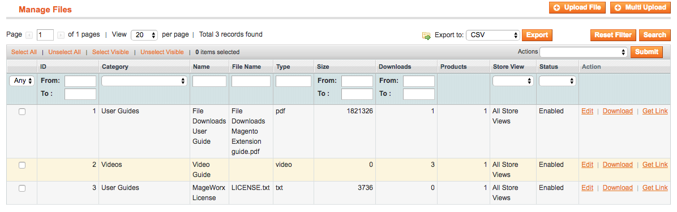The height and width of the screenshot is (212, 677).
Task: Get Link for MageWorx License
Action: pyautogui.click(x=655, y=188)
